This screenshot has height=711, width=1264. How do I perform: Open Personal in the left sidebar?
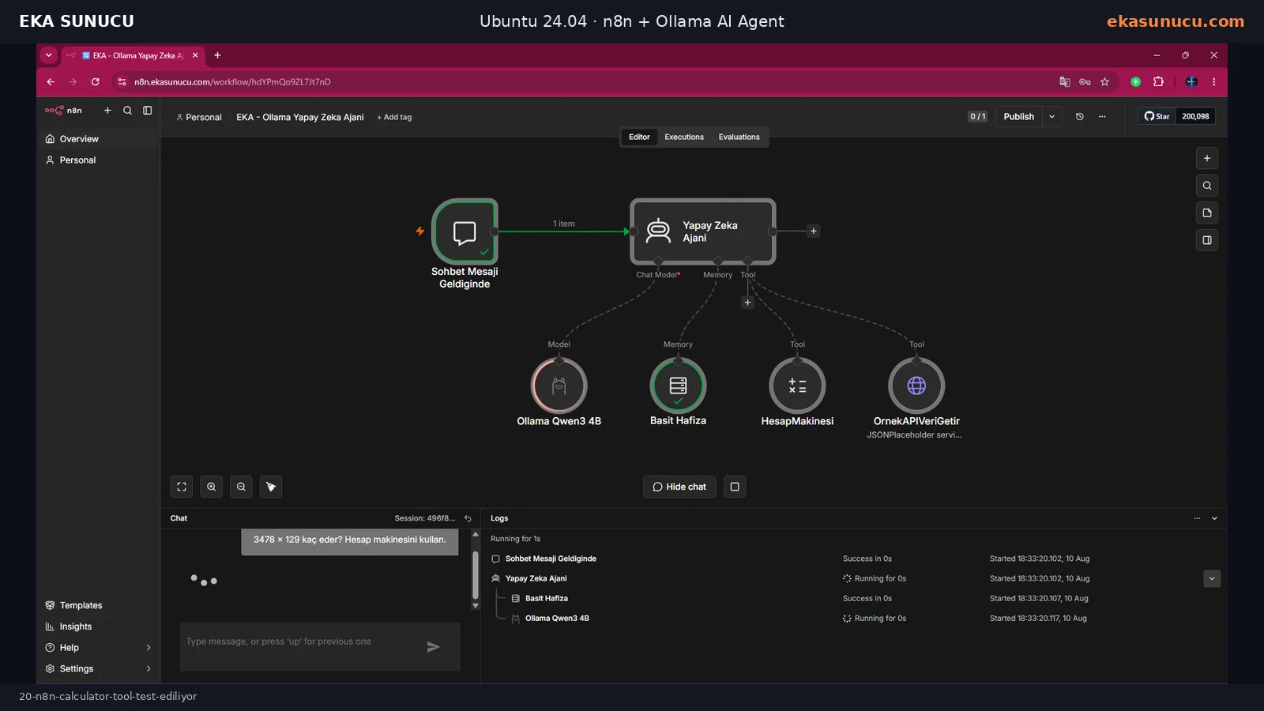point(98,160)
